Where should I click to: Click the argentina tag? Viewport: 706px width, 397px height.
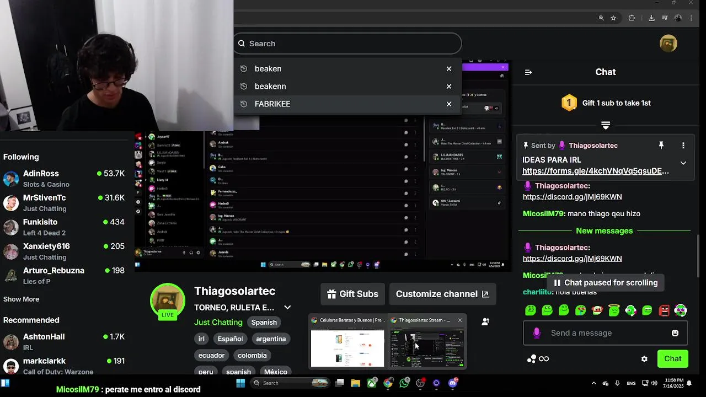point(271,339)
